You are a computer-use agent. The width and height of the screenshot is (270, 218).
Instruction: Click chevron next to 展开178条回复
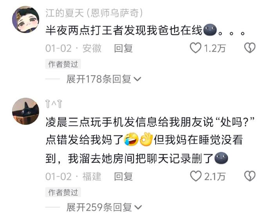click(137, 79)
